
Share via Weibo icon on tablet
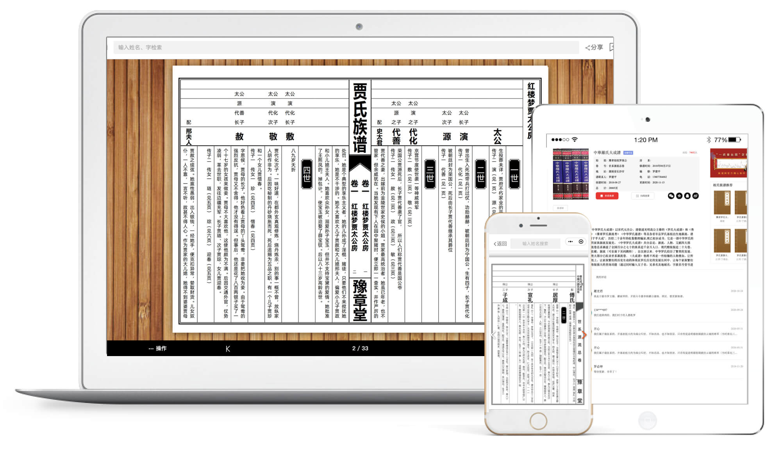(696, 196)
